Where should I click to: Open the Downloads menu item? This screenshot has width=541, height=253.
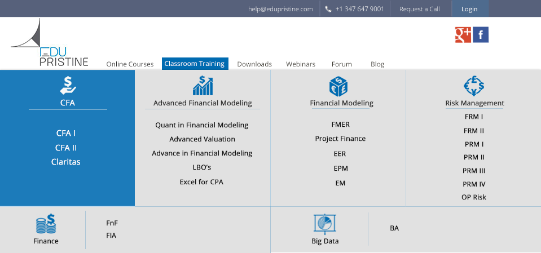[254, 64]
